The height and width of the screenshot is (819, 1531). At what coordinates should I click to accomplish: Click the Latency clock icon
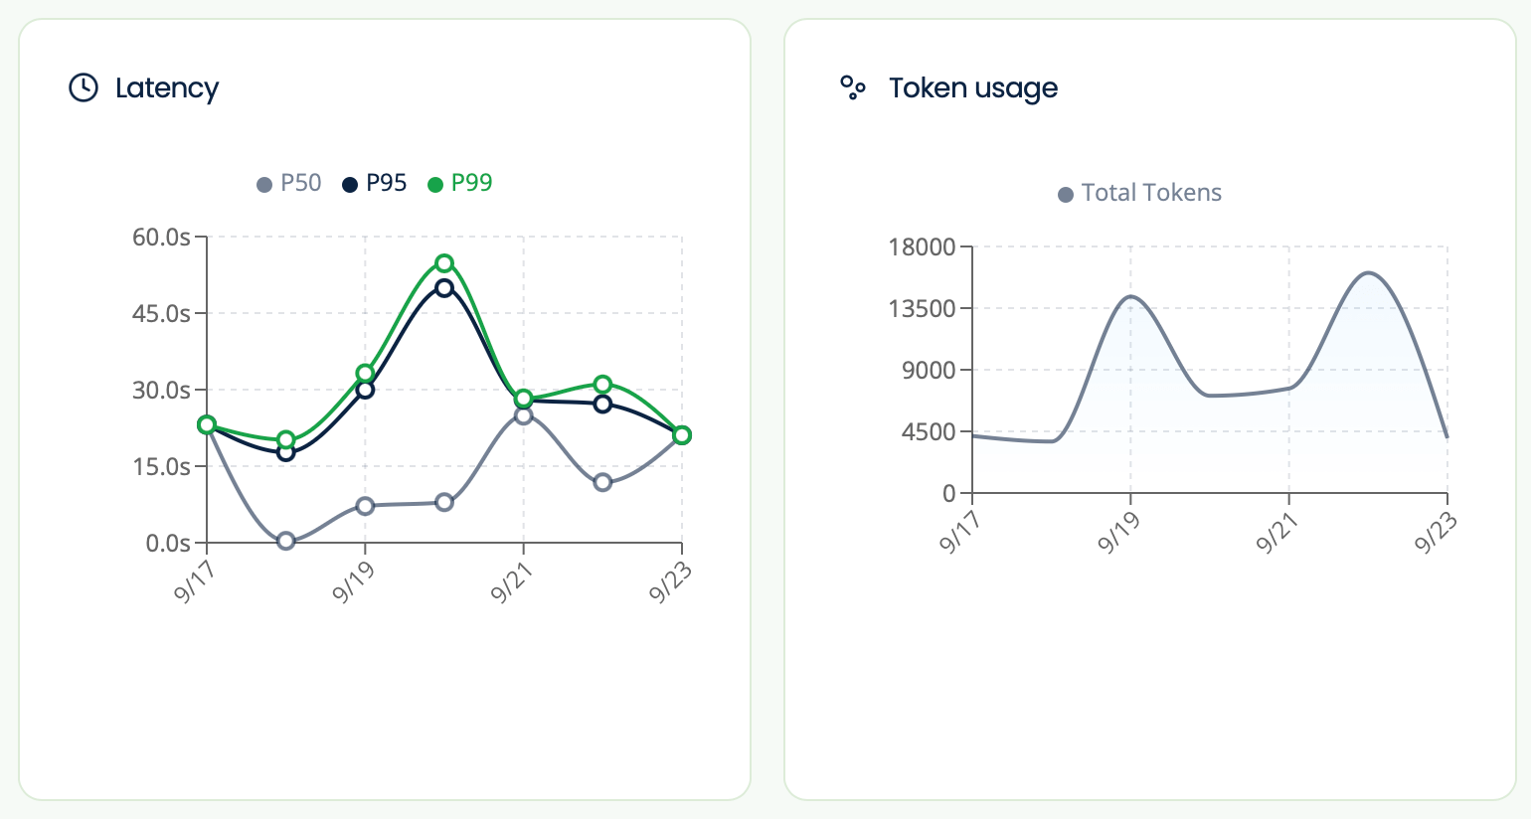click(84, 87)
